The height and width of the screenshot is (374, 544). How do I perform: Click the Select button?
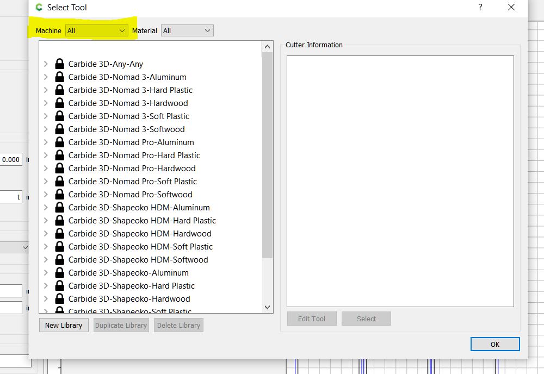[366, 319]
